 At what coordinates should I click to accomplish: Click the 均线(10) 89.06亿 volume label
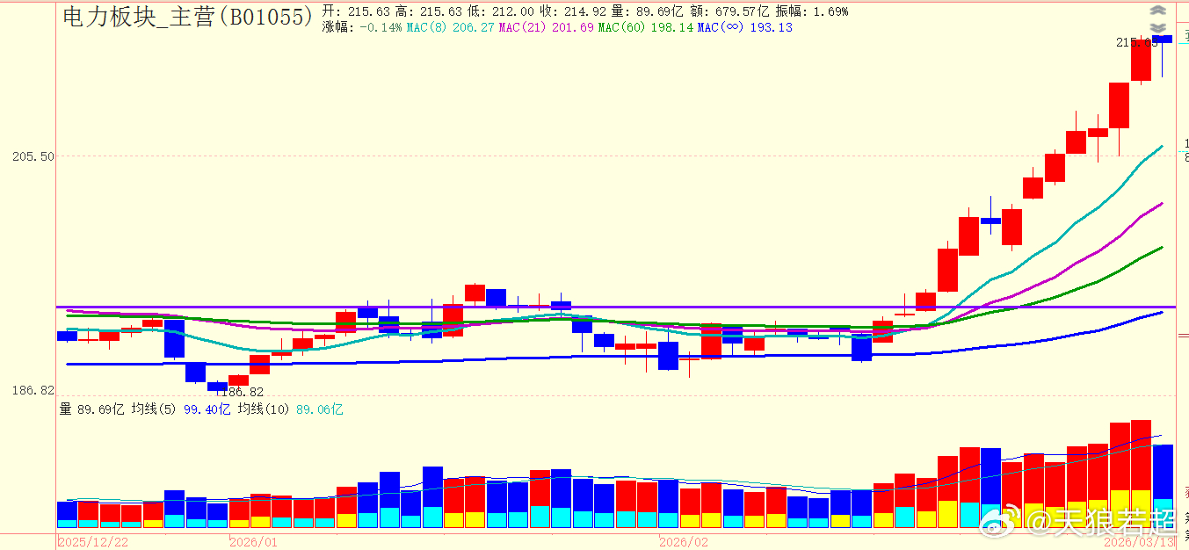pos(290,409)
